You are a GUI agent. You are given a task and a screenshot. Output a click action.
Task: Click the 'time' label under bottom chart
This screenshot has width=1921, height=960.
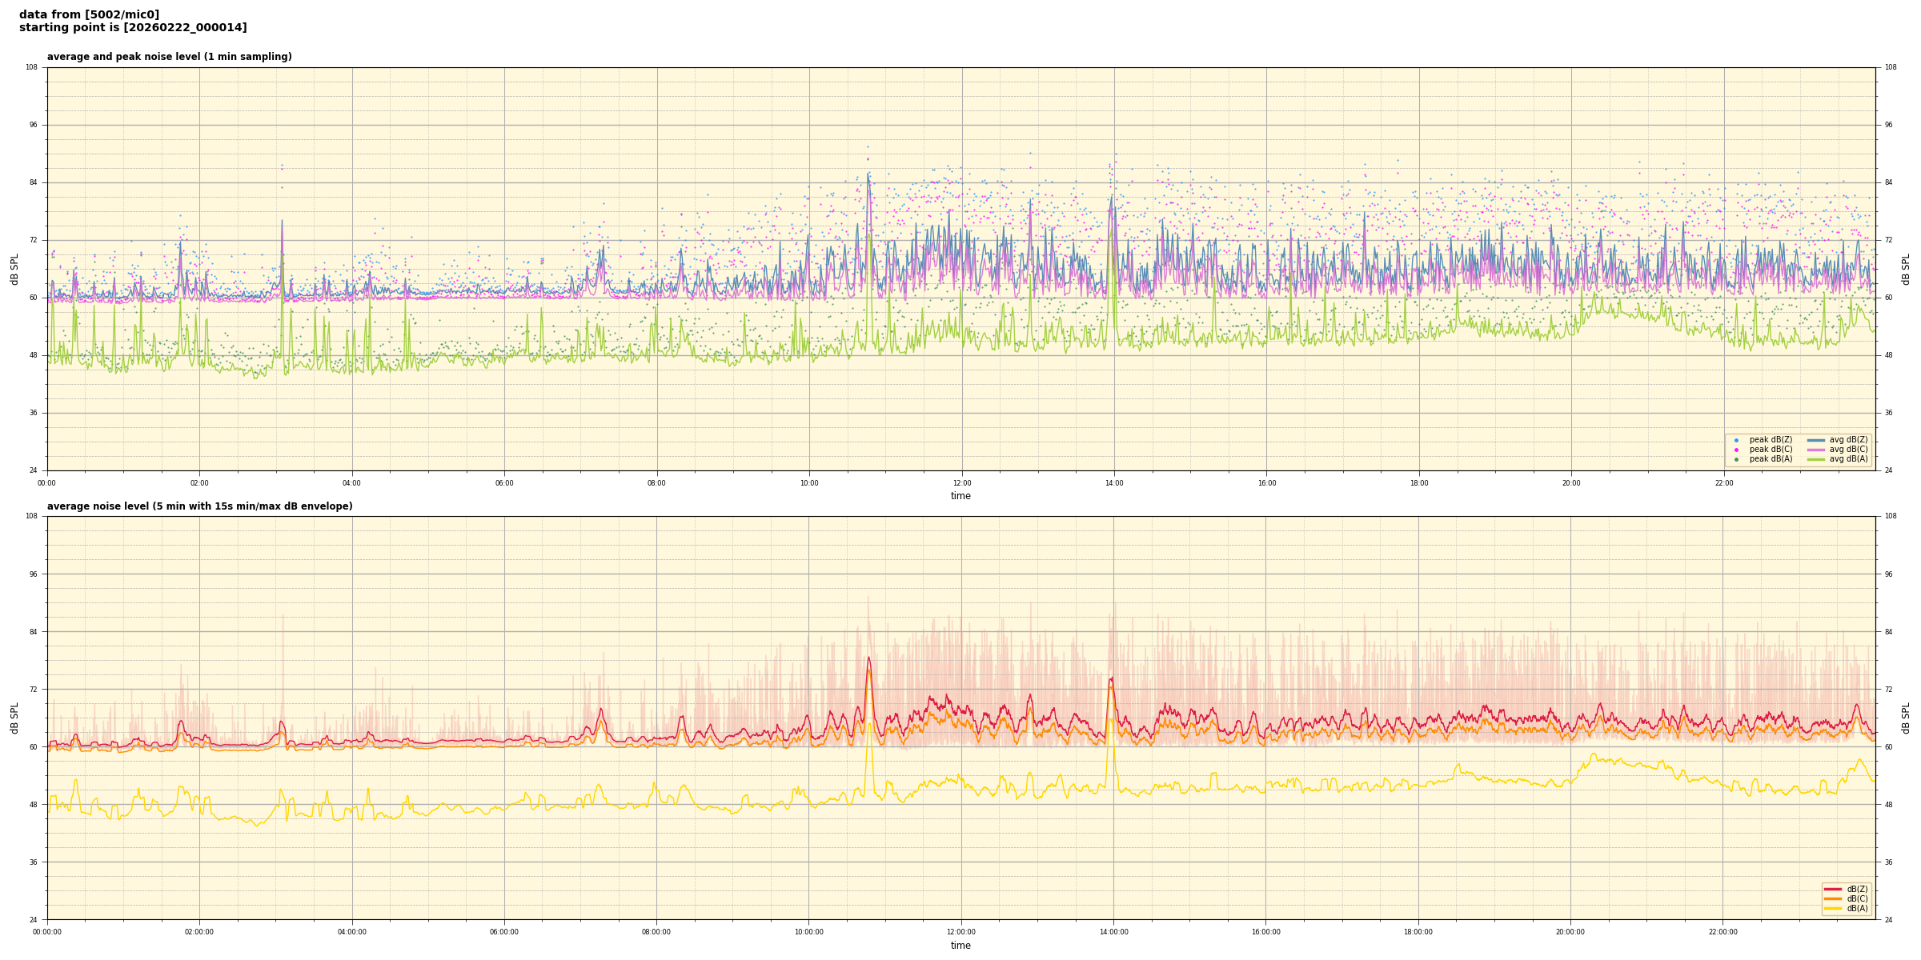tap(960, 946)
